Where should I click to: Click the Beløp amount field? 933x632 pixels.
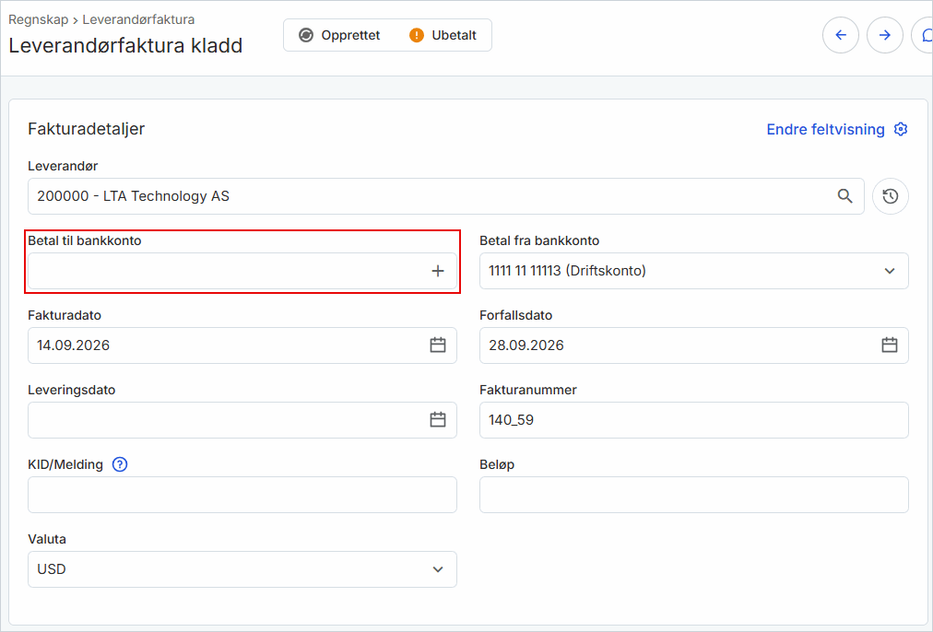click(694, 495)
